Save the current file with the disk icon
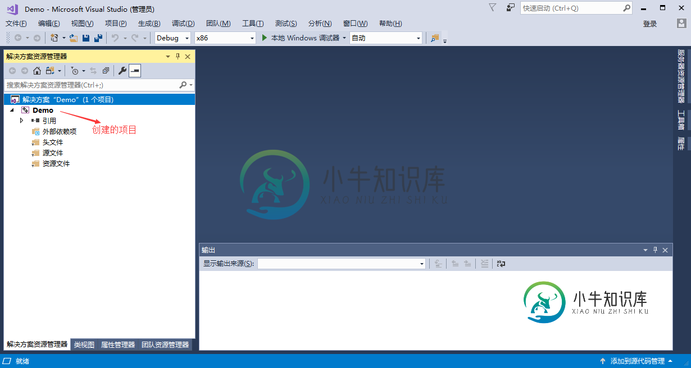The width and height of the screenshot is (691, 368). click(86, 38)
